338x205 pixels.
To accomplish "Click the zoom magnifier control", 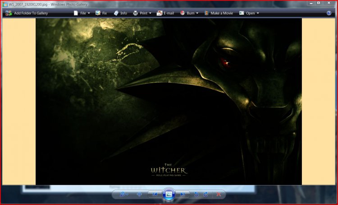I will (123, 195).
